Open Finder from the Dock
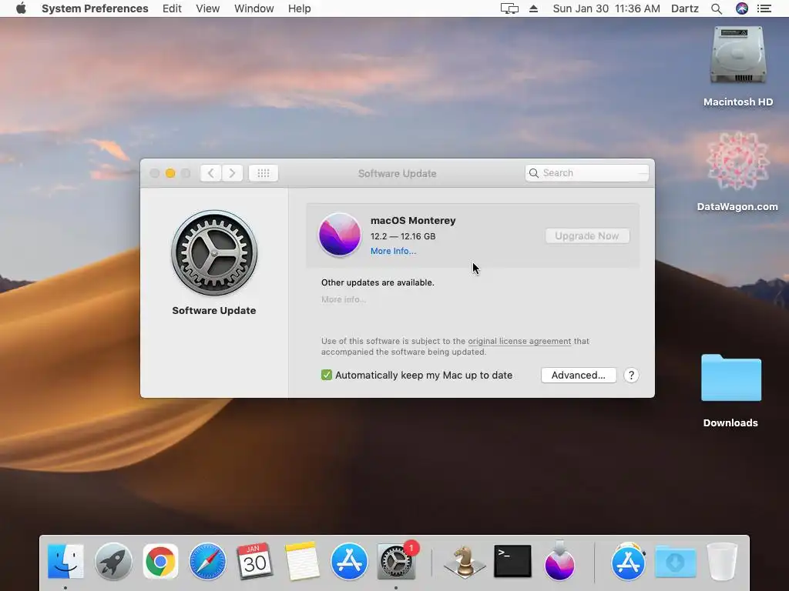Viewport: 789px width, 591px height. click(65, 561)
